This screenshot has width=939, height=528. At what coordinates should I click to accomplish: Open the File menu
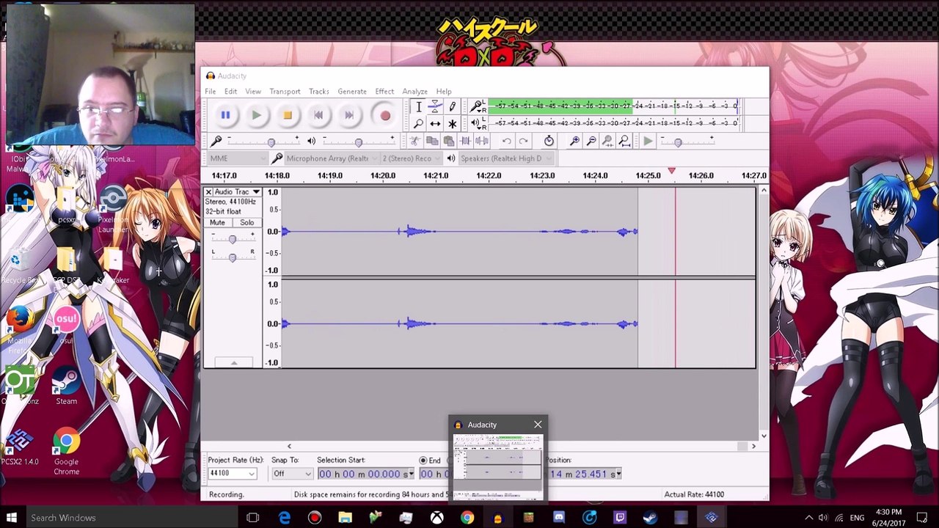211,92
